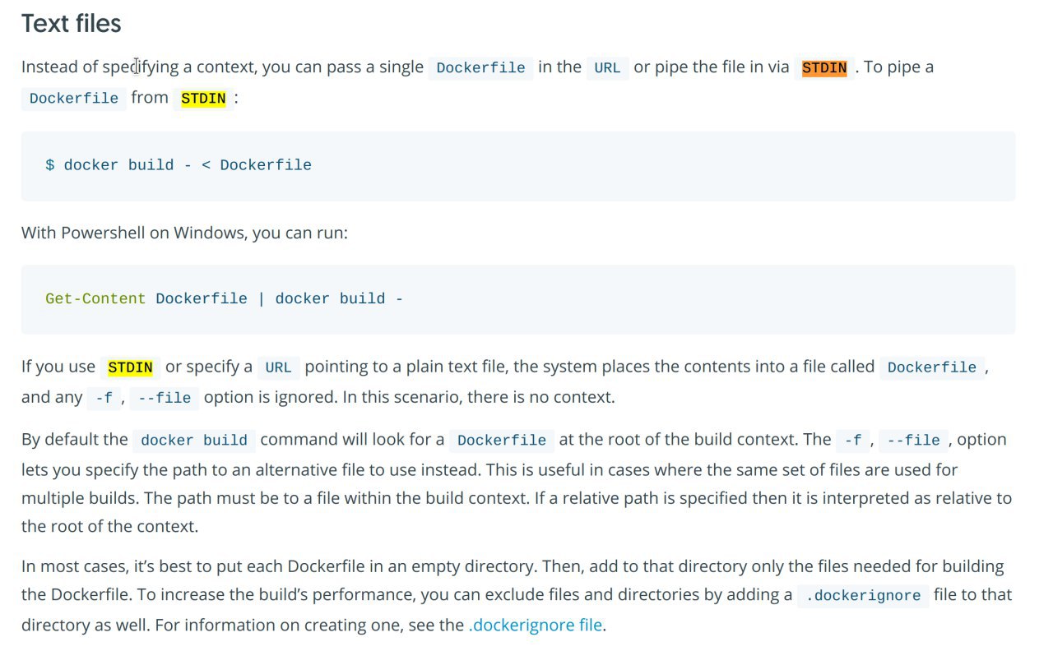The width and height of the screenshot is (1053, 651).
Task: Click Dockerfile code before "from STDIN"
Action: point(74,98)
